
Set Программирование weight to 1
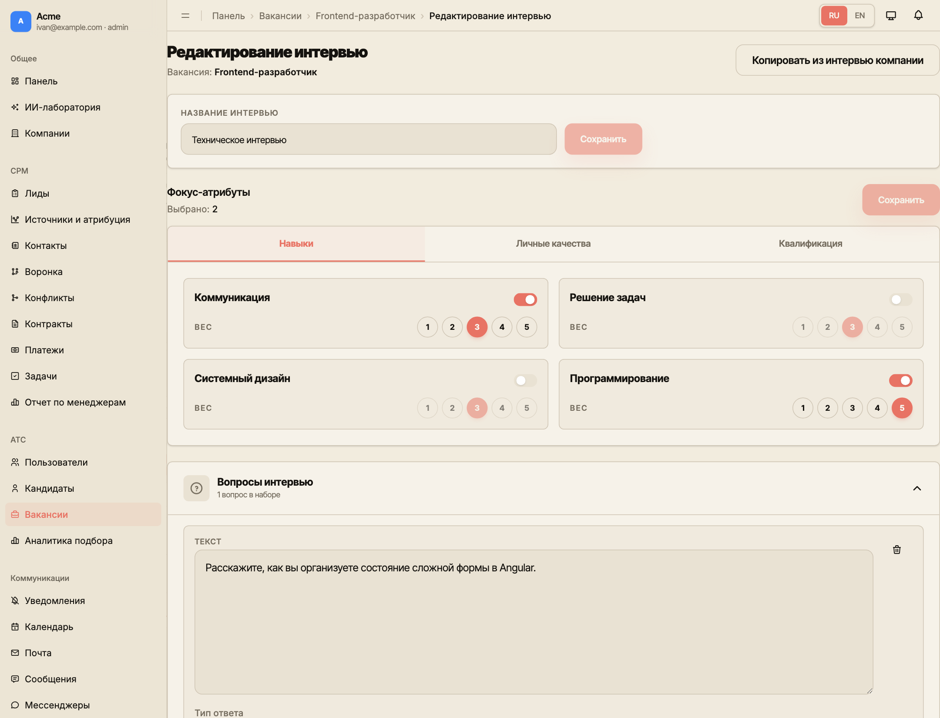(x=803, y=408)
